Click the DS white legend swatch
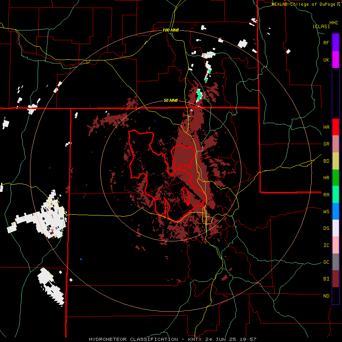 [x=336, y=228]
